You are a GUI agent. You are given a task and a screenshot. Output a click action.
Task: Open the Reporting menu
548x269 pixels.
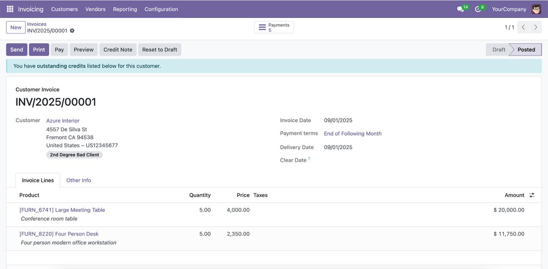point(125,9)
